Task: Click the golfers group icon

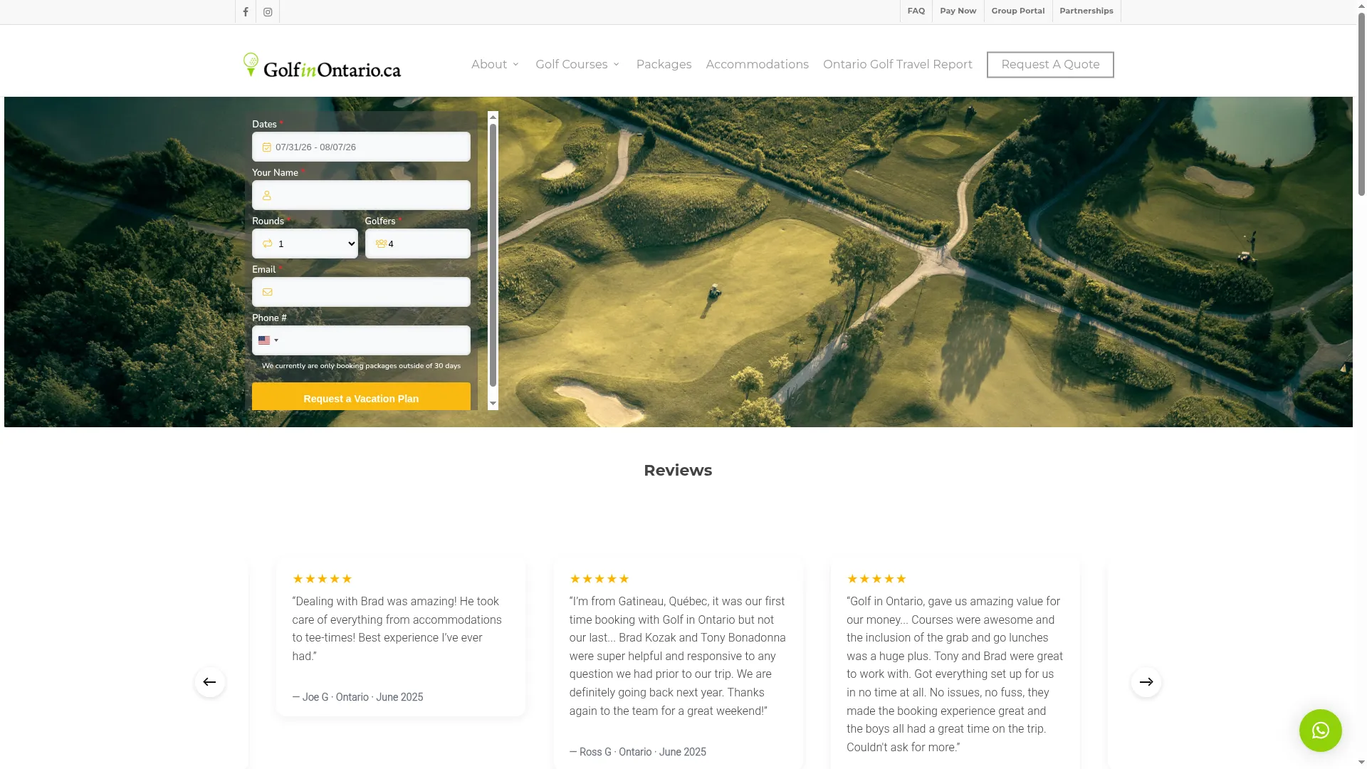Action: pyautogui.click(x=381, y=244)
